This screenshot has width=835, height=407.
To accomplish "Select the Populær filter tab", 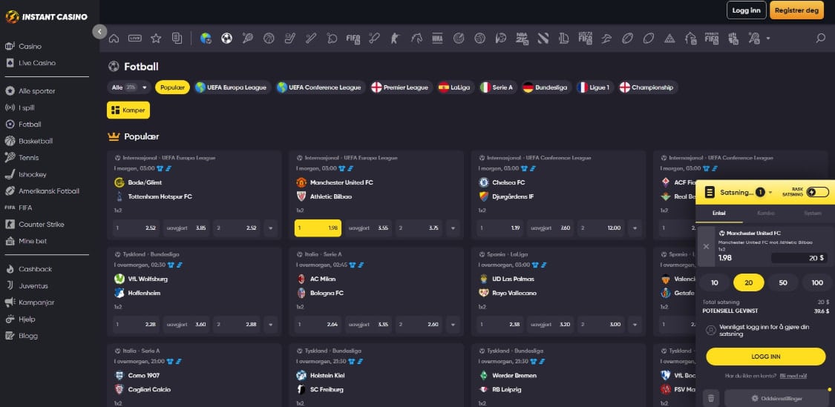I will (172, 87).
